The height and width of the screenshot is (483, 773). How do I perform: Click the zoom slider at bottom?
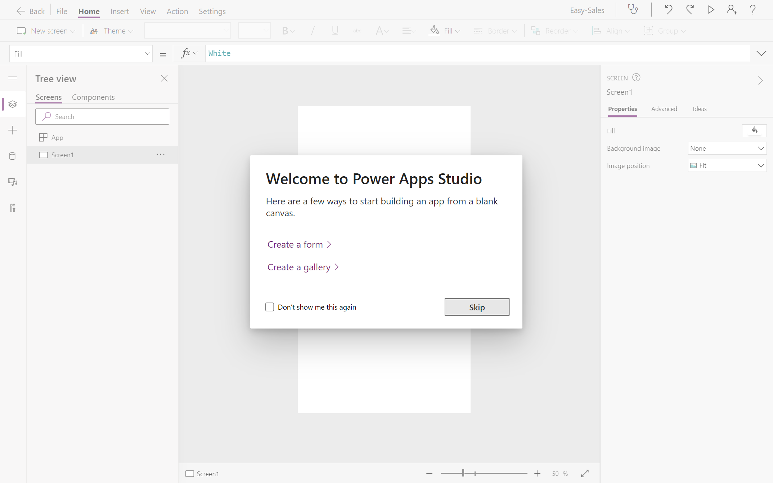463,474
